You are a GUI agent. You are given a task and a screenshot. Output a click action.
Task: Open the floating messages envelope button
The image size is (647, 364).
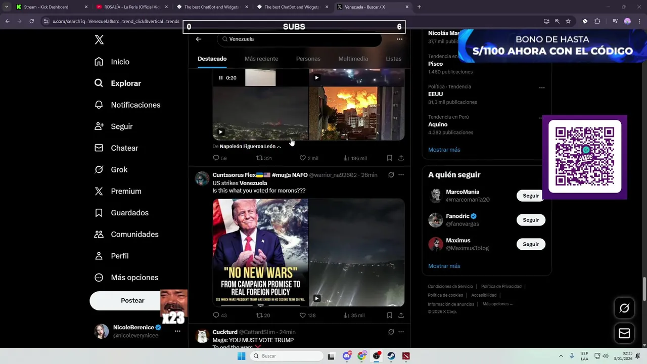click(x=624, y=333)
